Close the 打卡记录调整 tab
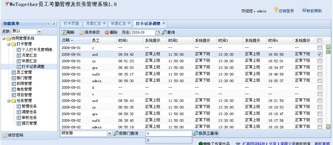Viewport: 333px width, 145px height. [163, 23]
